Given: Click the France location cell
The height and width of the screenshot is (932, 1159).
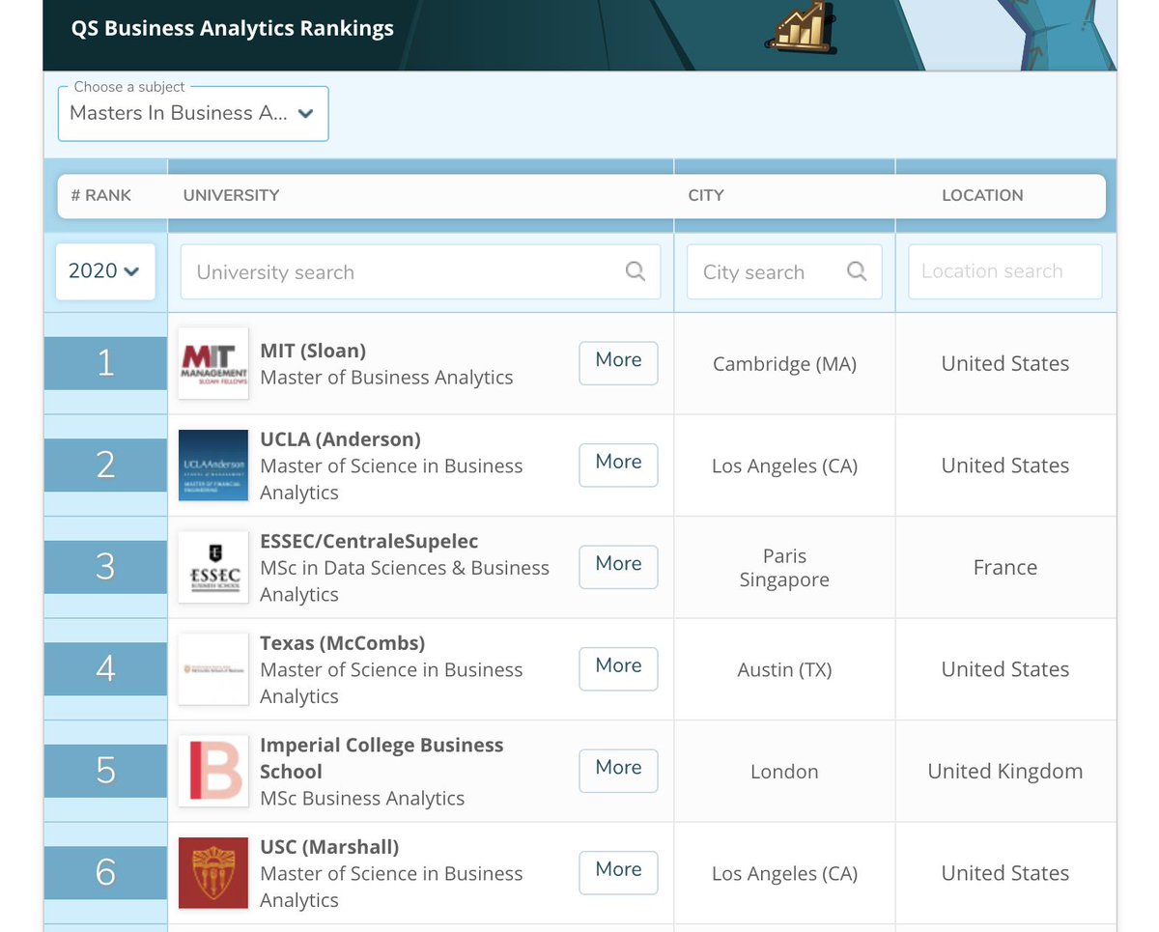Looking at the screenshot, I should pos(1005,568).
